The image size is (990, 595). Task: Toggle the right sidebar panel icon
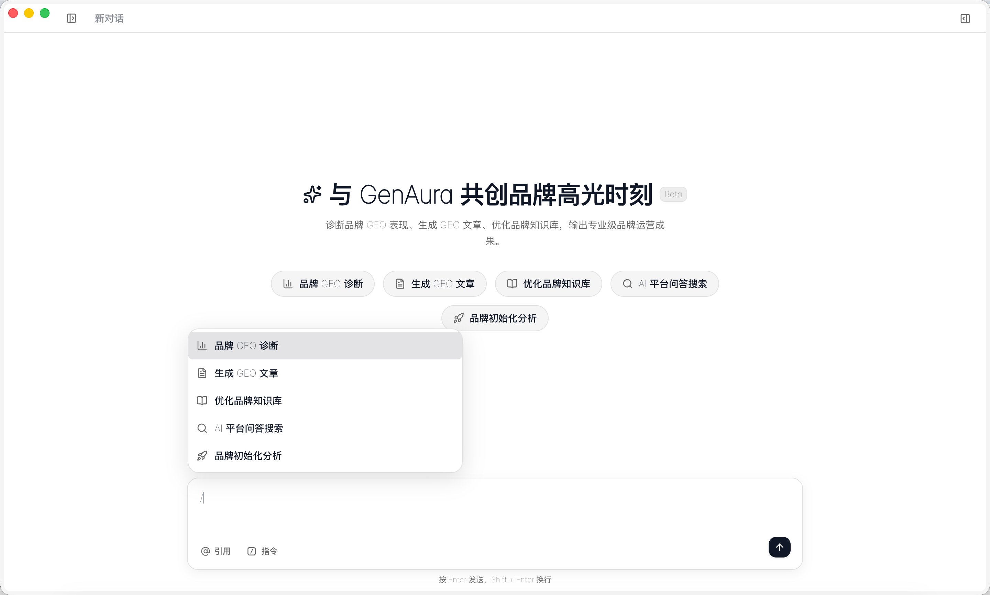tap(965, 19)
